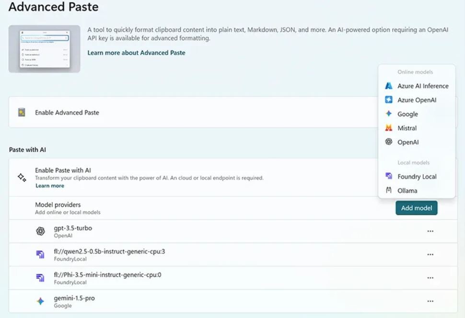Follow Learn more link under Paste with AI
465x318 pixels.
50,186
